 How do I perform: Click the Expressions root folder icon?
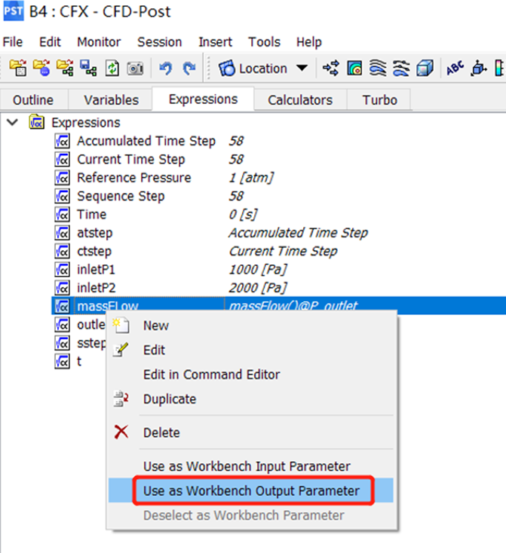(x=37, y=122)
